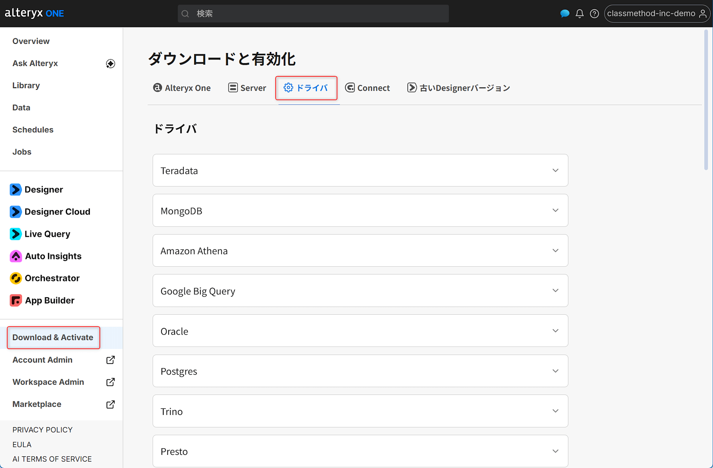Image resolution: width=713 pixels, height=468 pixels.
Task: Switch to the Connect tab
Action: click(x=368, y=88)
